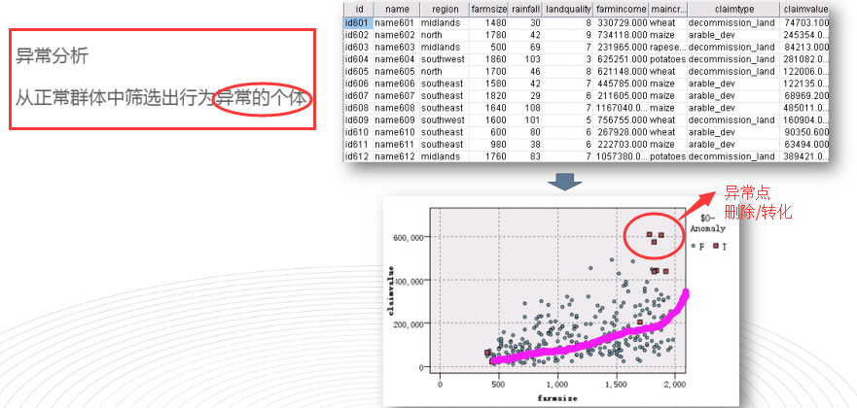Select the claimtype column header
857x408 pixels.
click(x=734, y=10)
